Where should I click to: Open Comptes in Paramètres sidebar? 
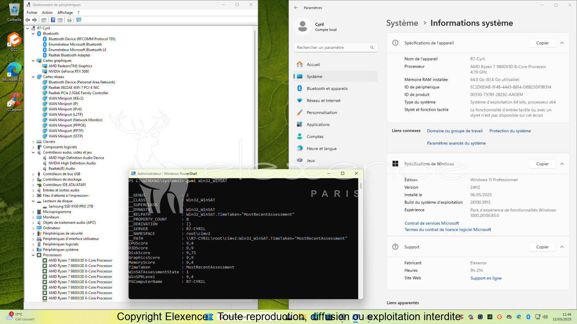pyautogui.click(x=335, y=136)
